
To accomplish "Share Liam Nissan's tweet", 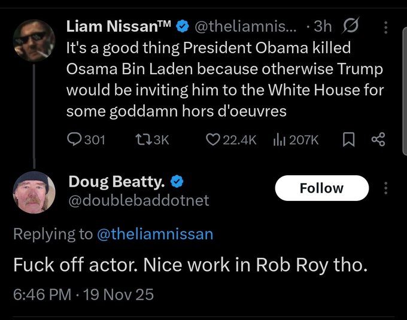I will point(378,139).
